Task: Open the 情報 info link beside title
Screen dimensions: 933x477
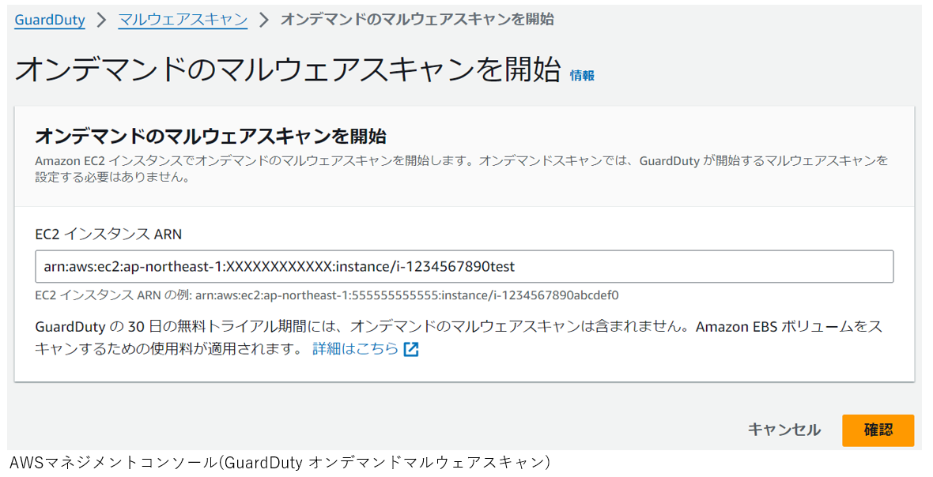Action: pyautogui.click(x=582, y=76)
